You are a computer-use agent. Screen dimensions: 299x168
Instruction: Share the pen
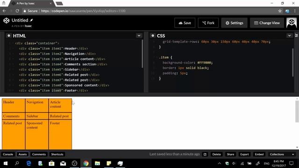[x=230, y=154]
